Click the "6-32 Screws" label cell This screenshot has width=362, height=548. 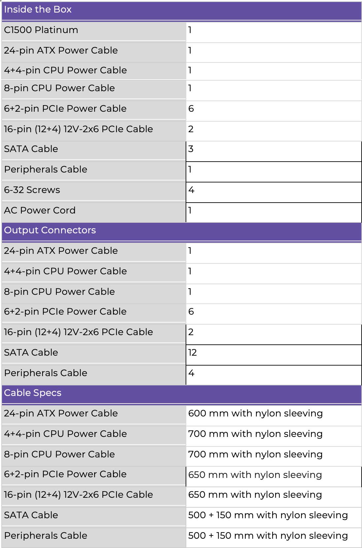point(32,190)
